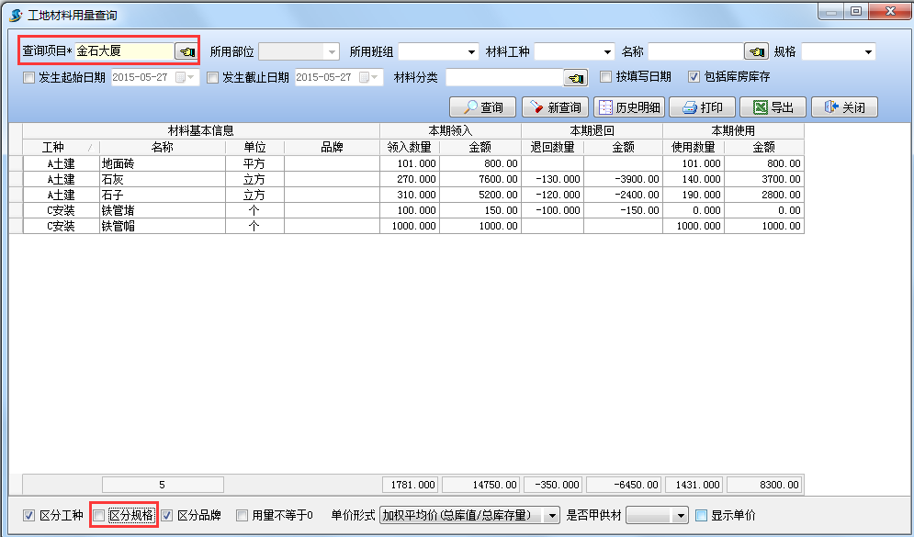
Task: Click lookup icon next to 名称 field
Action: pos(756,51)
